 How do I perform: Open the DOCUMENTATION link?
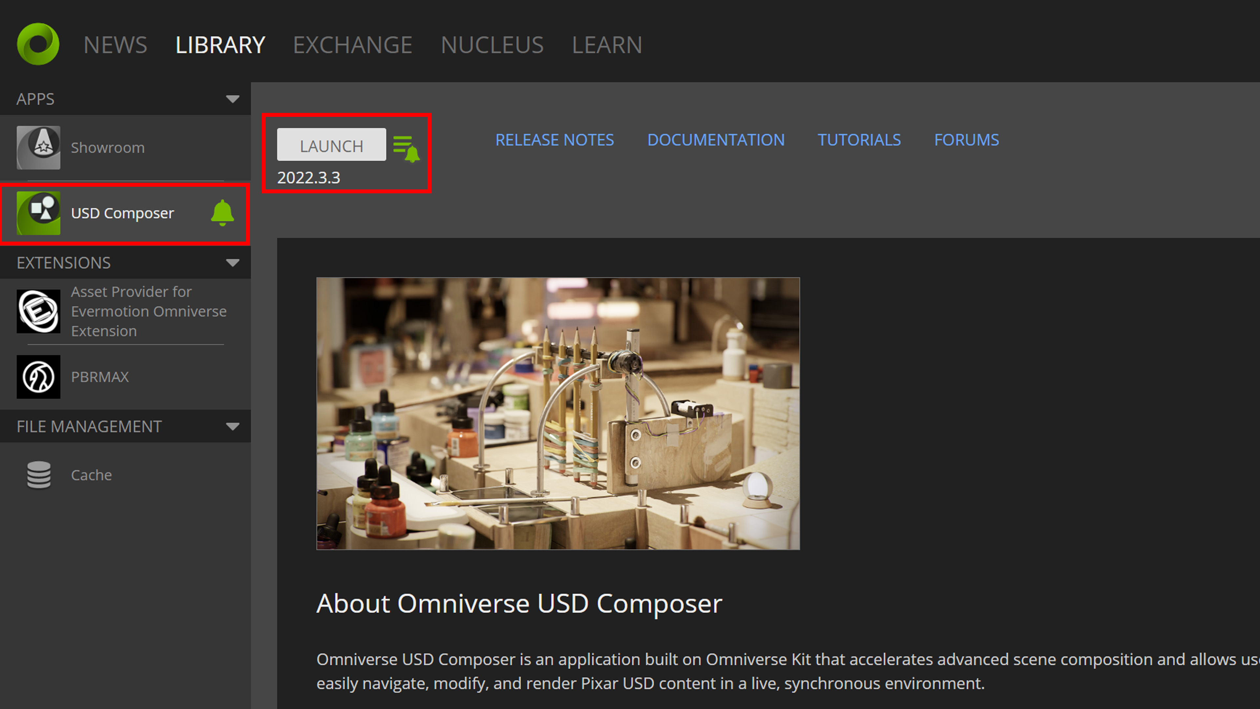pos(716,140)
